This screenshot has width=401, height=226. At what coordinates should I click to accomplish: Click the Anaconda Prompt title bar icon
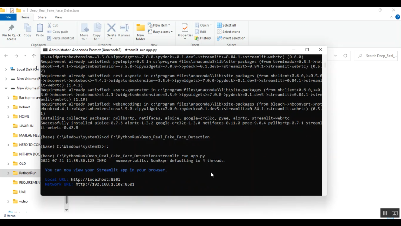tap(45, 50)
